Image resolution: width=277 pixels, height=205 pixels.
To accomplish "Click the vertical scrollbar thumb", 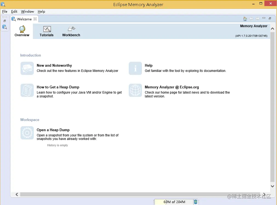I will (x=272, y=107).
